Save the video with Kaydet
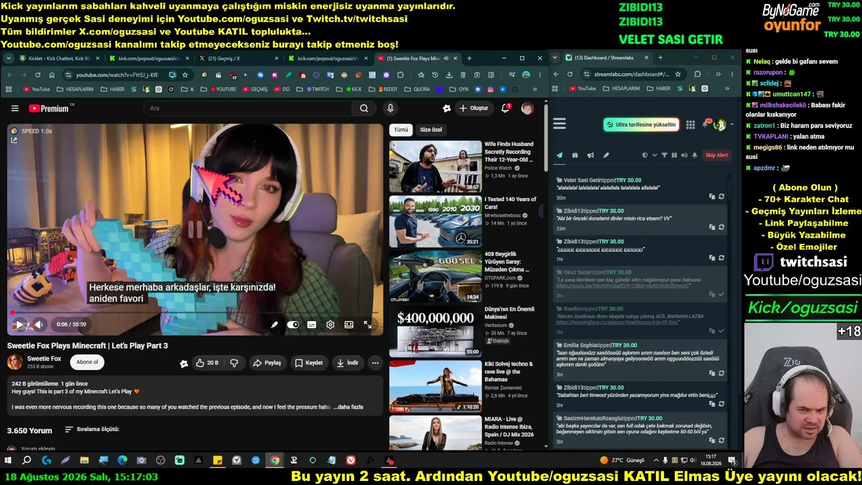 coord(309,363)
